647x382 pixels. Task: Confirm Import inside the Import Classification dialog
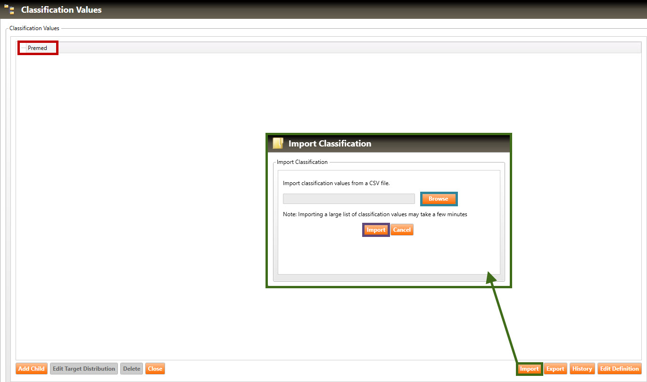pos(376,230)
